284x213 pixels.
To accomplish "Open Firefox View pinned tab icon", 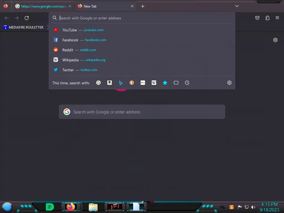I will pos(6,6).
